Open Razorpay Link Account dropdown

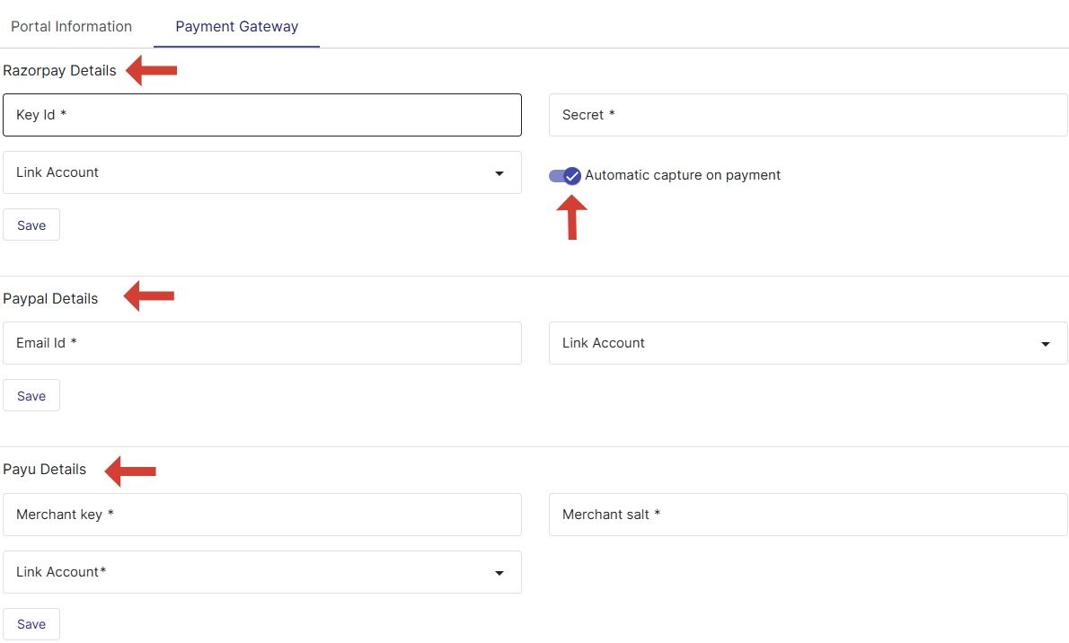262,172
